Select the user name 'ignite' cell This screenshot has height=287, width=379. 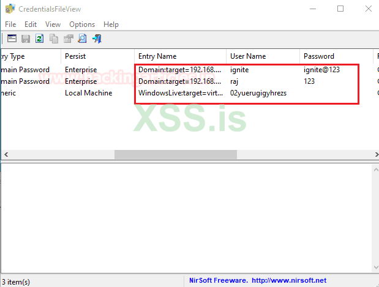239,70
